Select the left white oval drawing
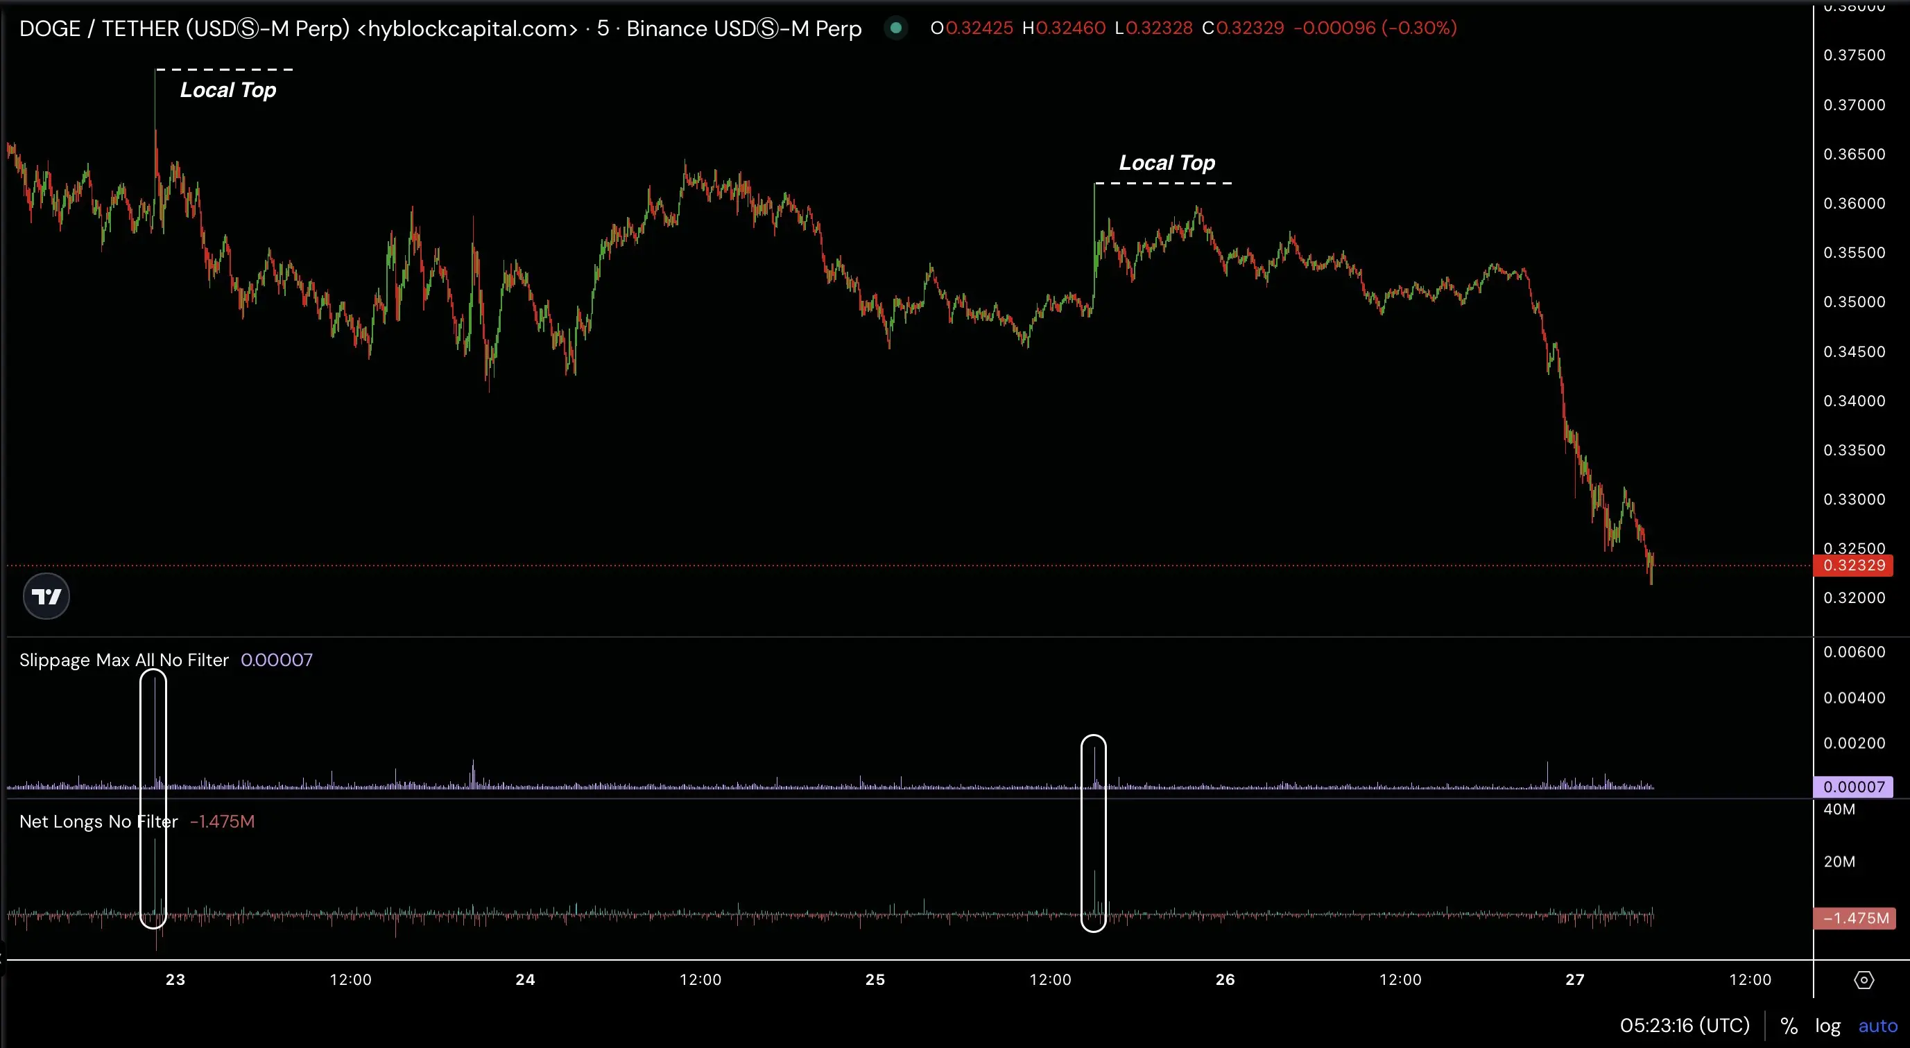Viewport: 1910px width, 1048px height. click(141, 741)
